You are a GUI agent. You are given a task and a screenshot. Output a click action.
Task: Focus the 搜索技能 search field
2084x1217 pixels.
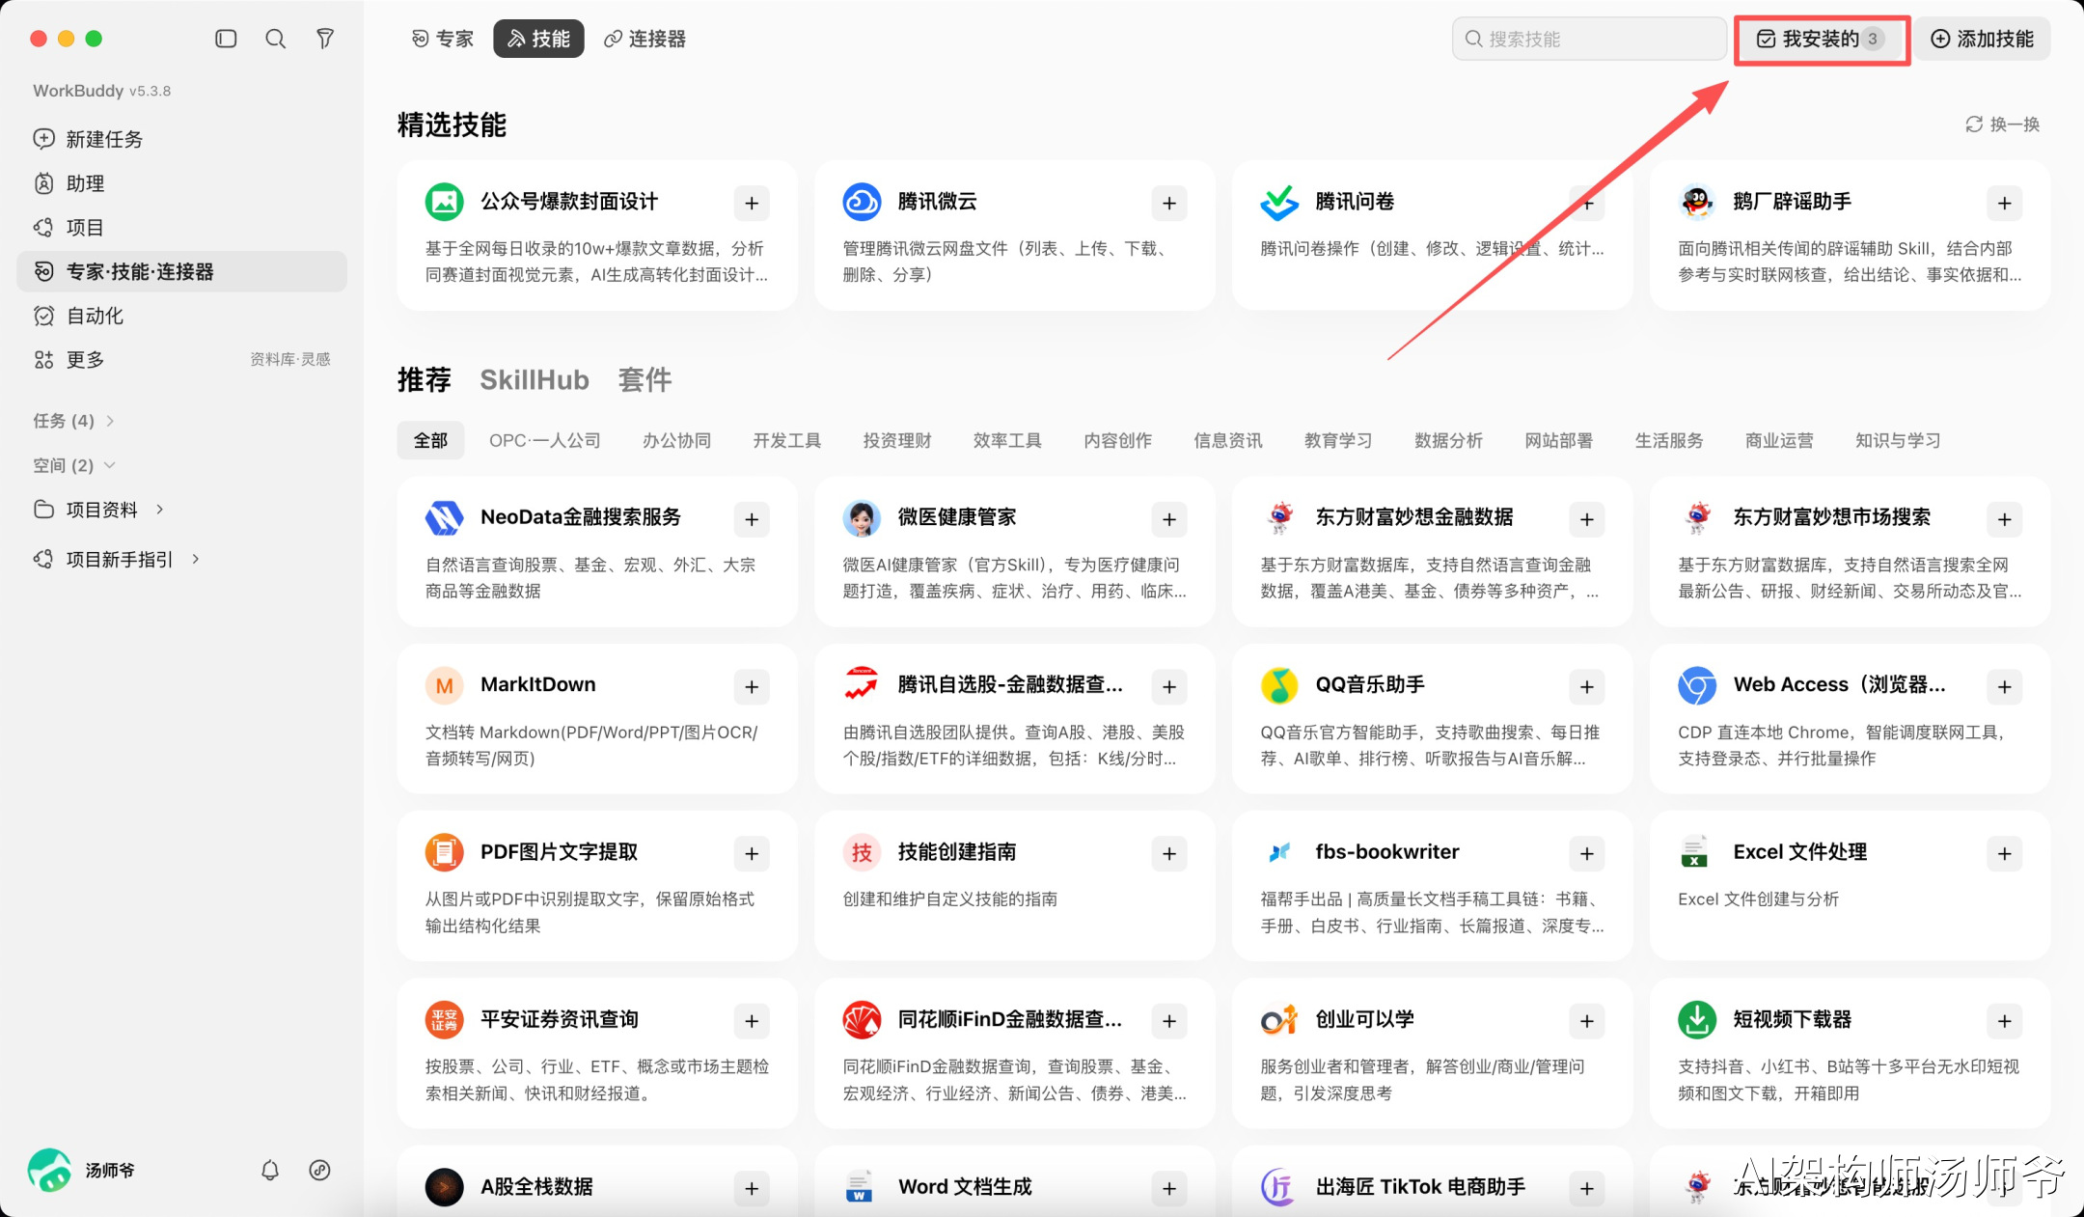coord(1589,40)
